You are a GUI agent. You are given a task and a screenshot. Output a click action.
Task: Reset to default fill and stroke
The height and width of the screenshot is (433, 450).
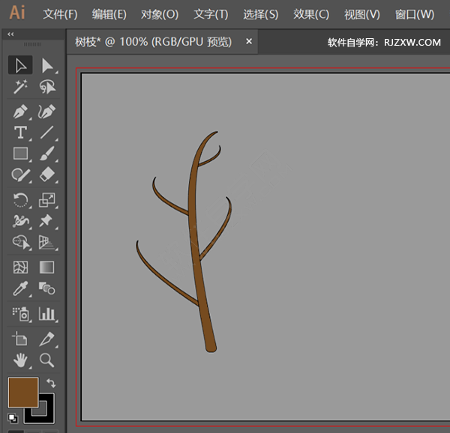tap(13, 418)
